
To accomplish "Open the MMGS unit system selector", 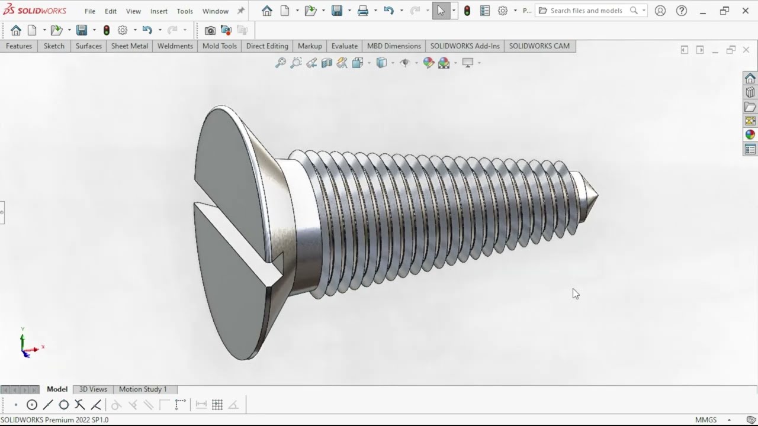I will (x=706, y=420).
